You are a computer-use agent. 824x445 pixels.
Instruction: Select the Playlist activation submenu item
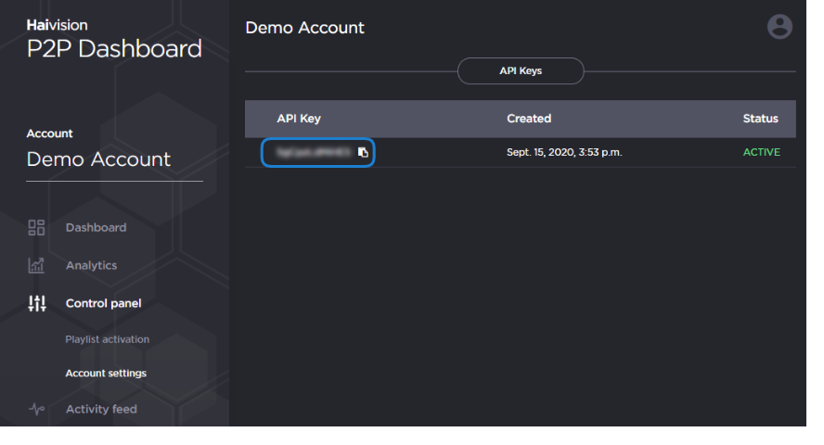tap(107, 339)
